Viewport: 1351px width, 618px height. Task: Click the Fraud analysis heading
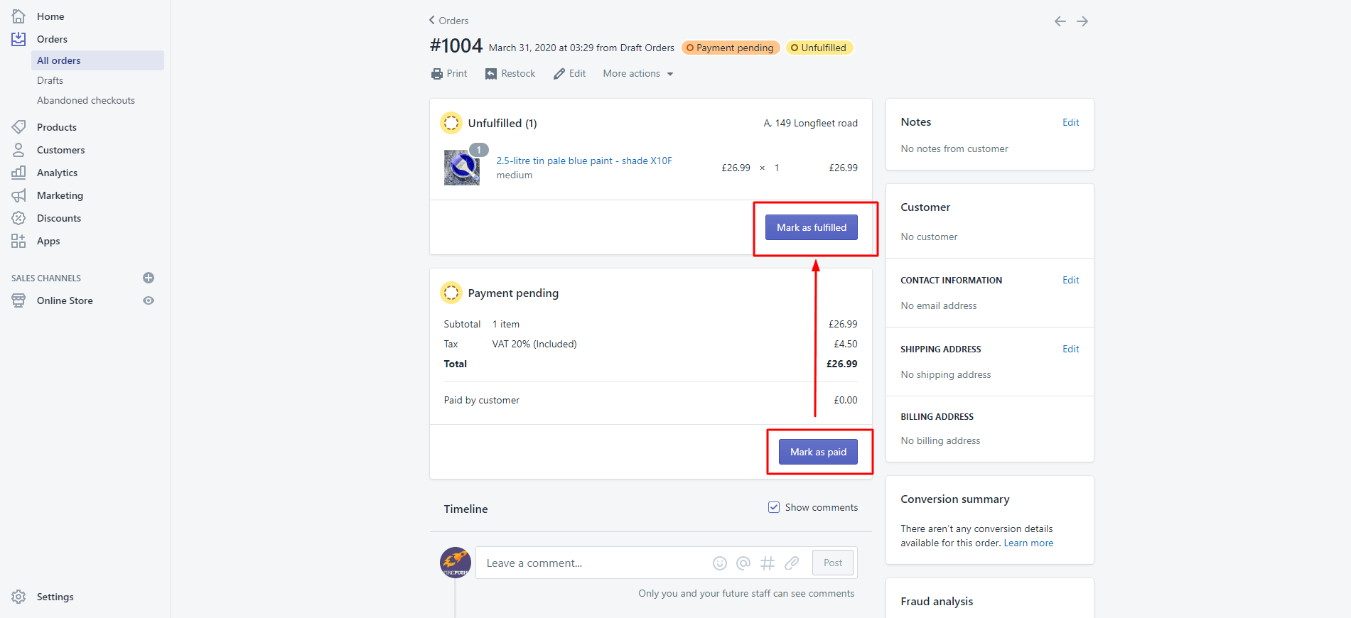pyautogui.click(x=937, y=601)
